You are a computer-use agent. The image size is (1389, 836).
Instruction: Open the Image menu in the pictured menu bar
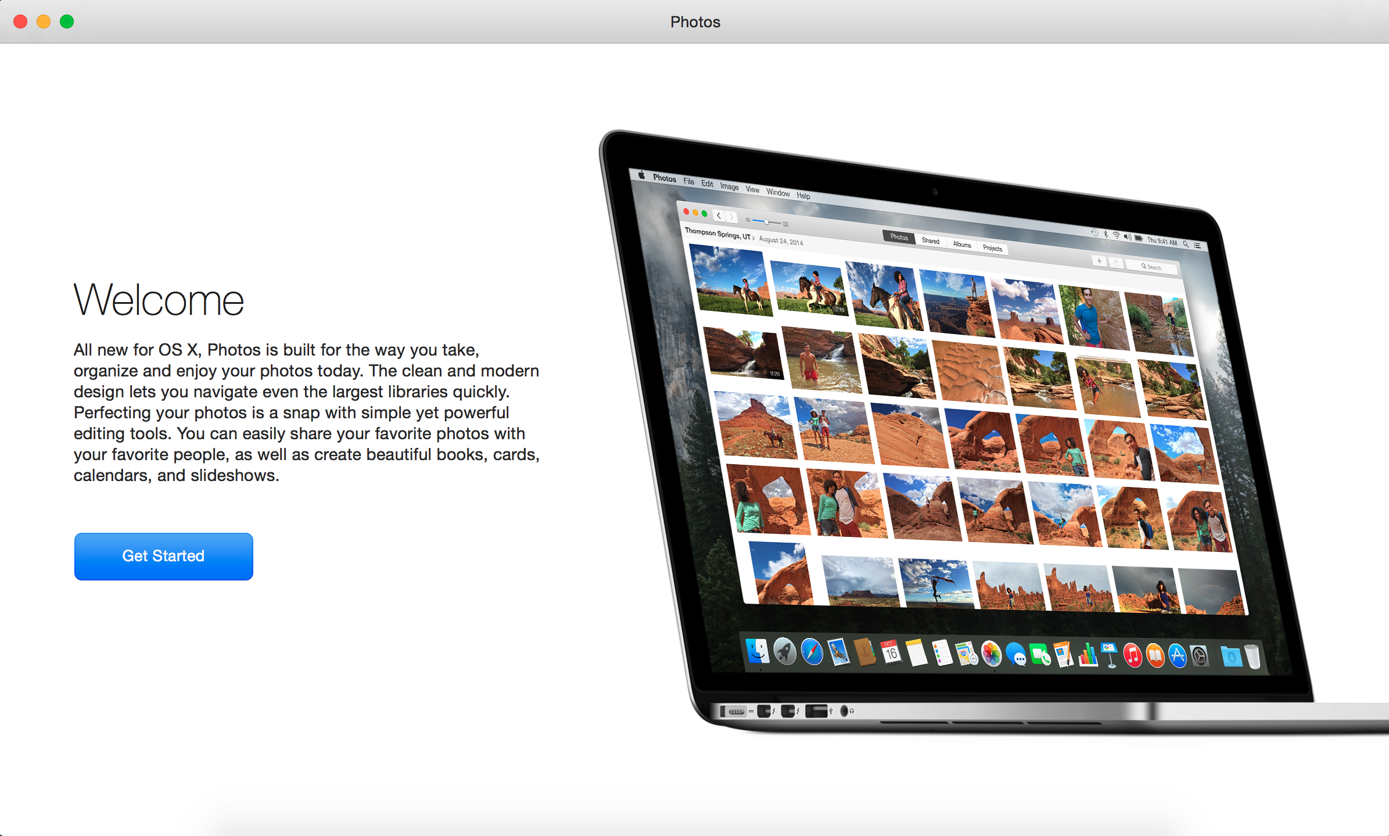[729, 186]
